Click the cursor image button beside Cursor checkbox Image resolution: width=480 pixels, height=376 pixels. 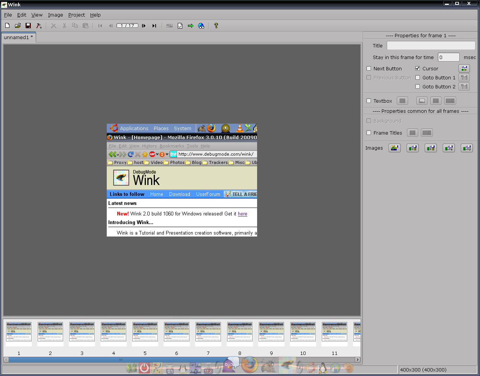(x=464, y=68)
